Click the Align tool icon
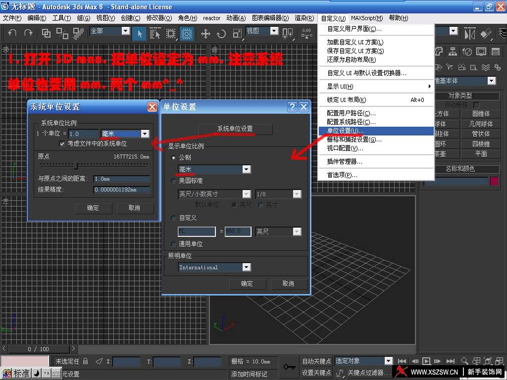 486,33
